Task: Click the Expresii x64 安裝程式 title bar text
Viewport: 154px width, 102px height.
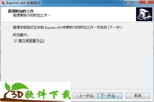Action: (23, 3)
